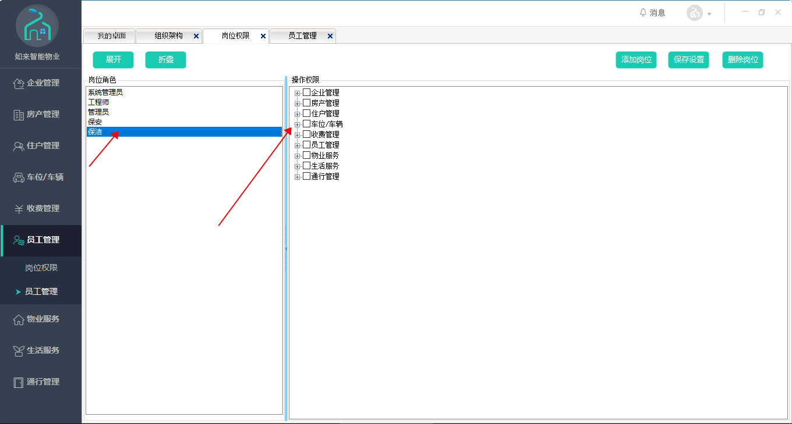Open the user avatar dropdown arrow
Viewport: 792px width, 424px height.
pyautogui.click(x=709, y=14)
